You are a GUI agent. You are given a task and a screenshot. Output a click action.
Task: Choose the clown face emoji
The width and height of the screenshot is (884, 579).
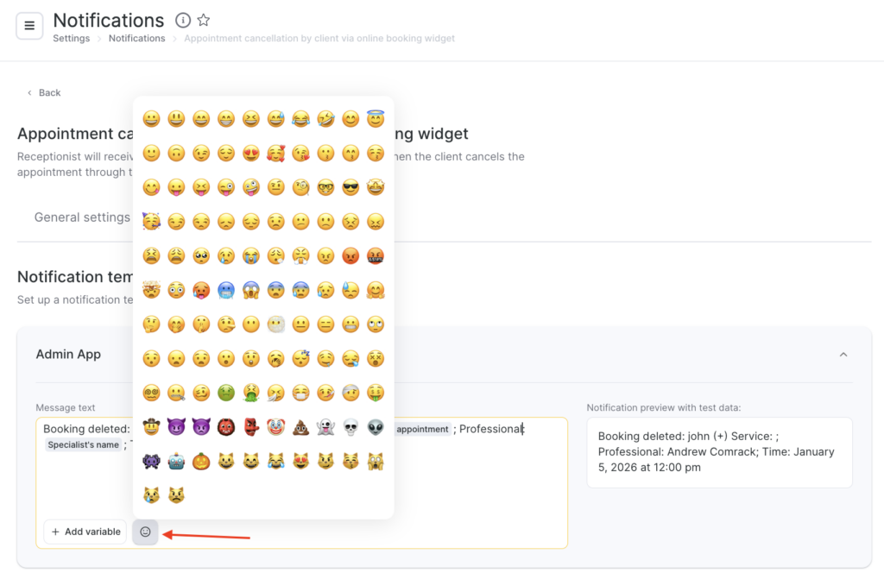pos(275,428)
